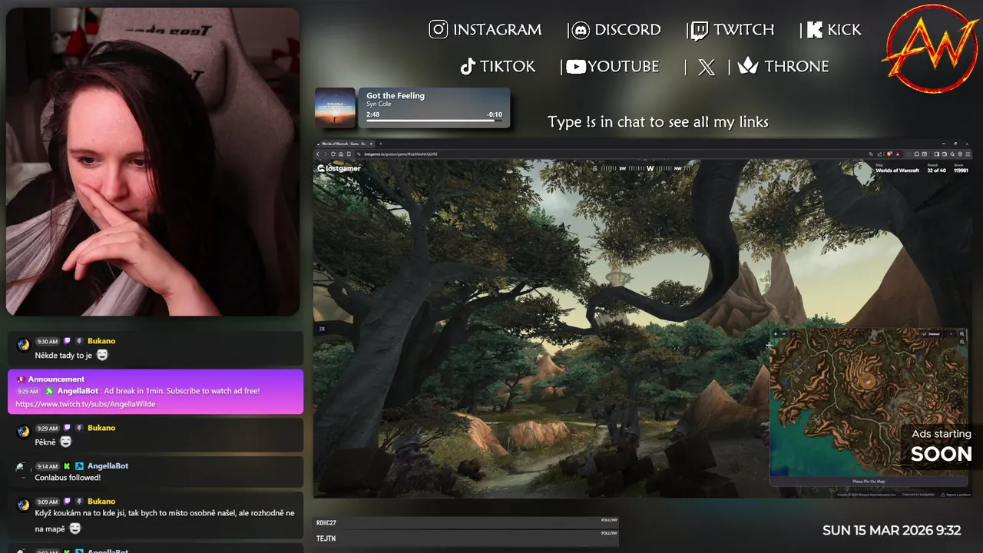The width and height of the screenshot is (983, 553).
Task: Click the score value 119981
Action: 961,171
